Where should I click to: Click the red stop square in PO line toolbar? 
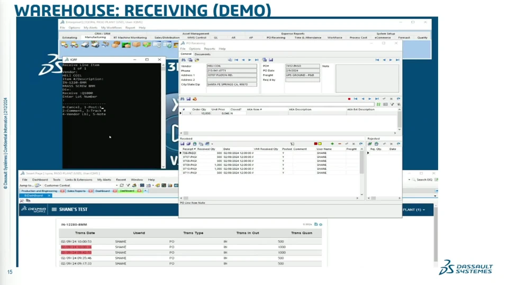click(349, 99)
